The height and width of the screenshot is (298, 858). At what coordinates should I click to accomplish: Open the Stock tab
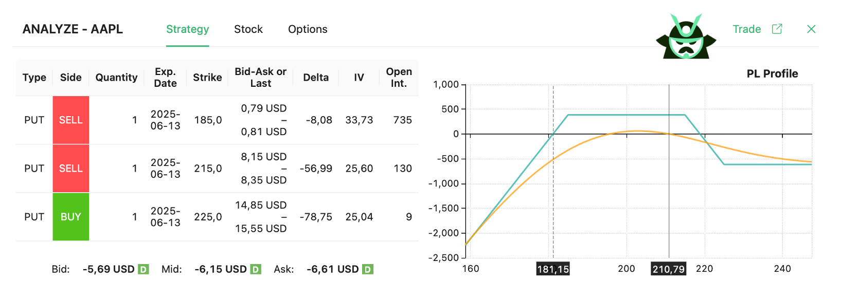tap(248, 29)
